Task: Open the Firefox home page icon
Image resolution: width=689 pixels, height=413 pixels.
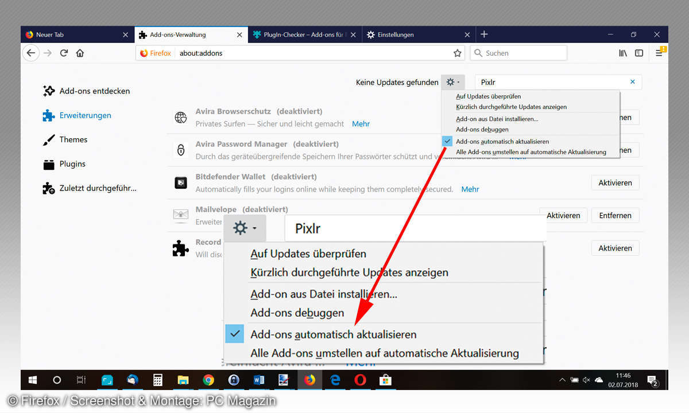Action: (80, 53)
